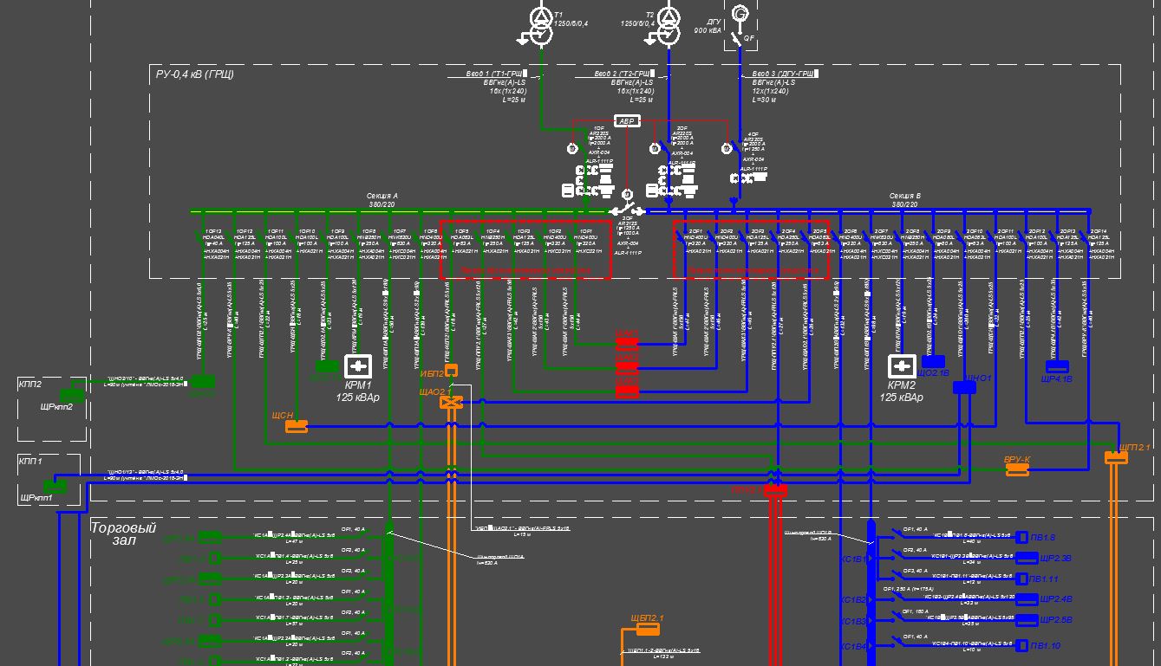
Task: Click the orange ЩГП2.1 panel symbol
Action: [x=1116, y=457]
